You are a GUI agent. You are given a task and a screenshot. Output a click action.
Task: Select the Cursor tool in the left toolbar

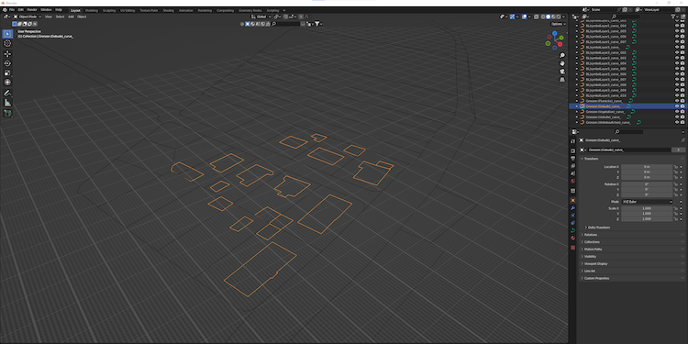pyautogui.click(x=7, y=43)
